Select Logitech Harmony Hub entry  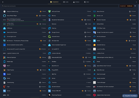[x=24, y=53]
